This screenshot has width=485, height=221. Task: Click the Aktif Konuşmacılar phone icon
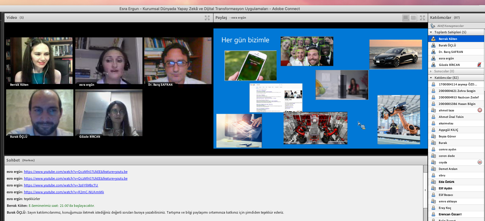coord(433,26)
